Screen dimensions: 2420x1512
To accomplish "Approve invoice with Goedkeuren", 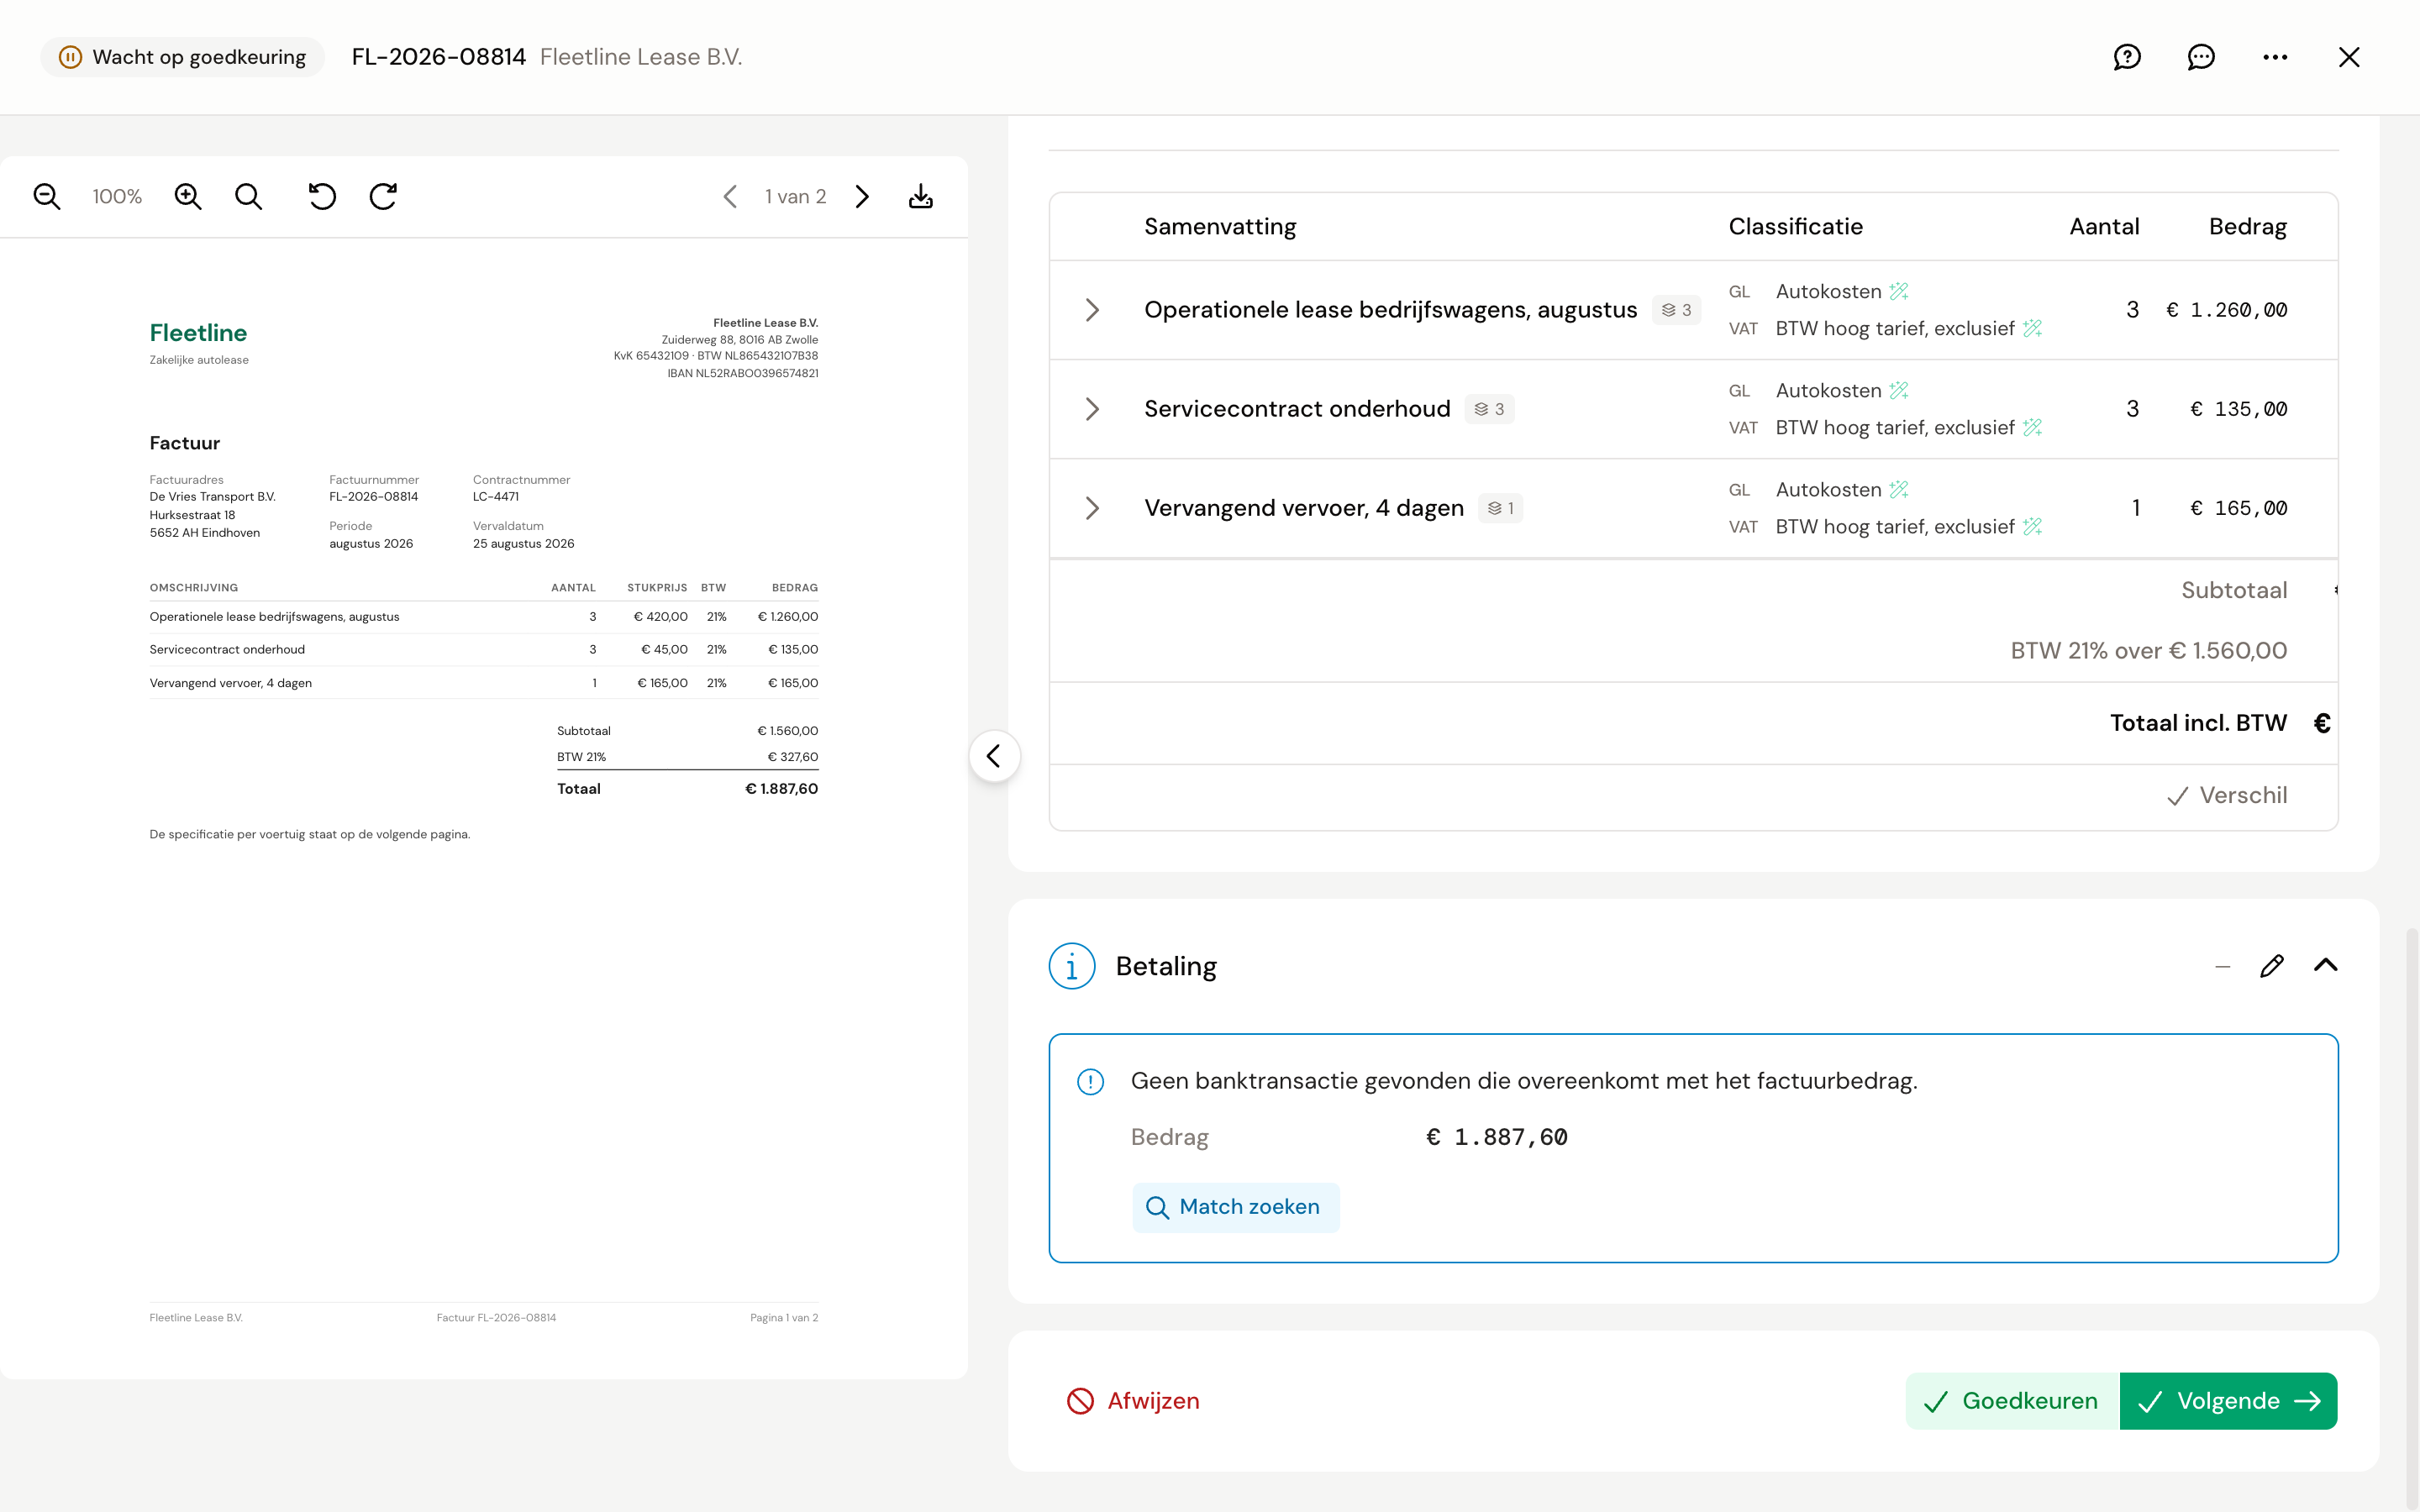I will point(2012,1400).
